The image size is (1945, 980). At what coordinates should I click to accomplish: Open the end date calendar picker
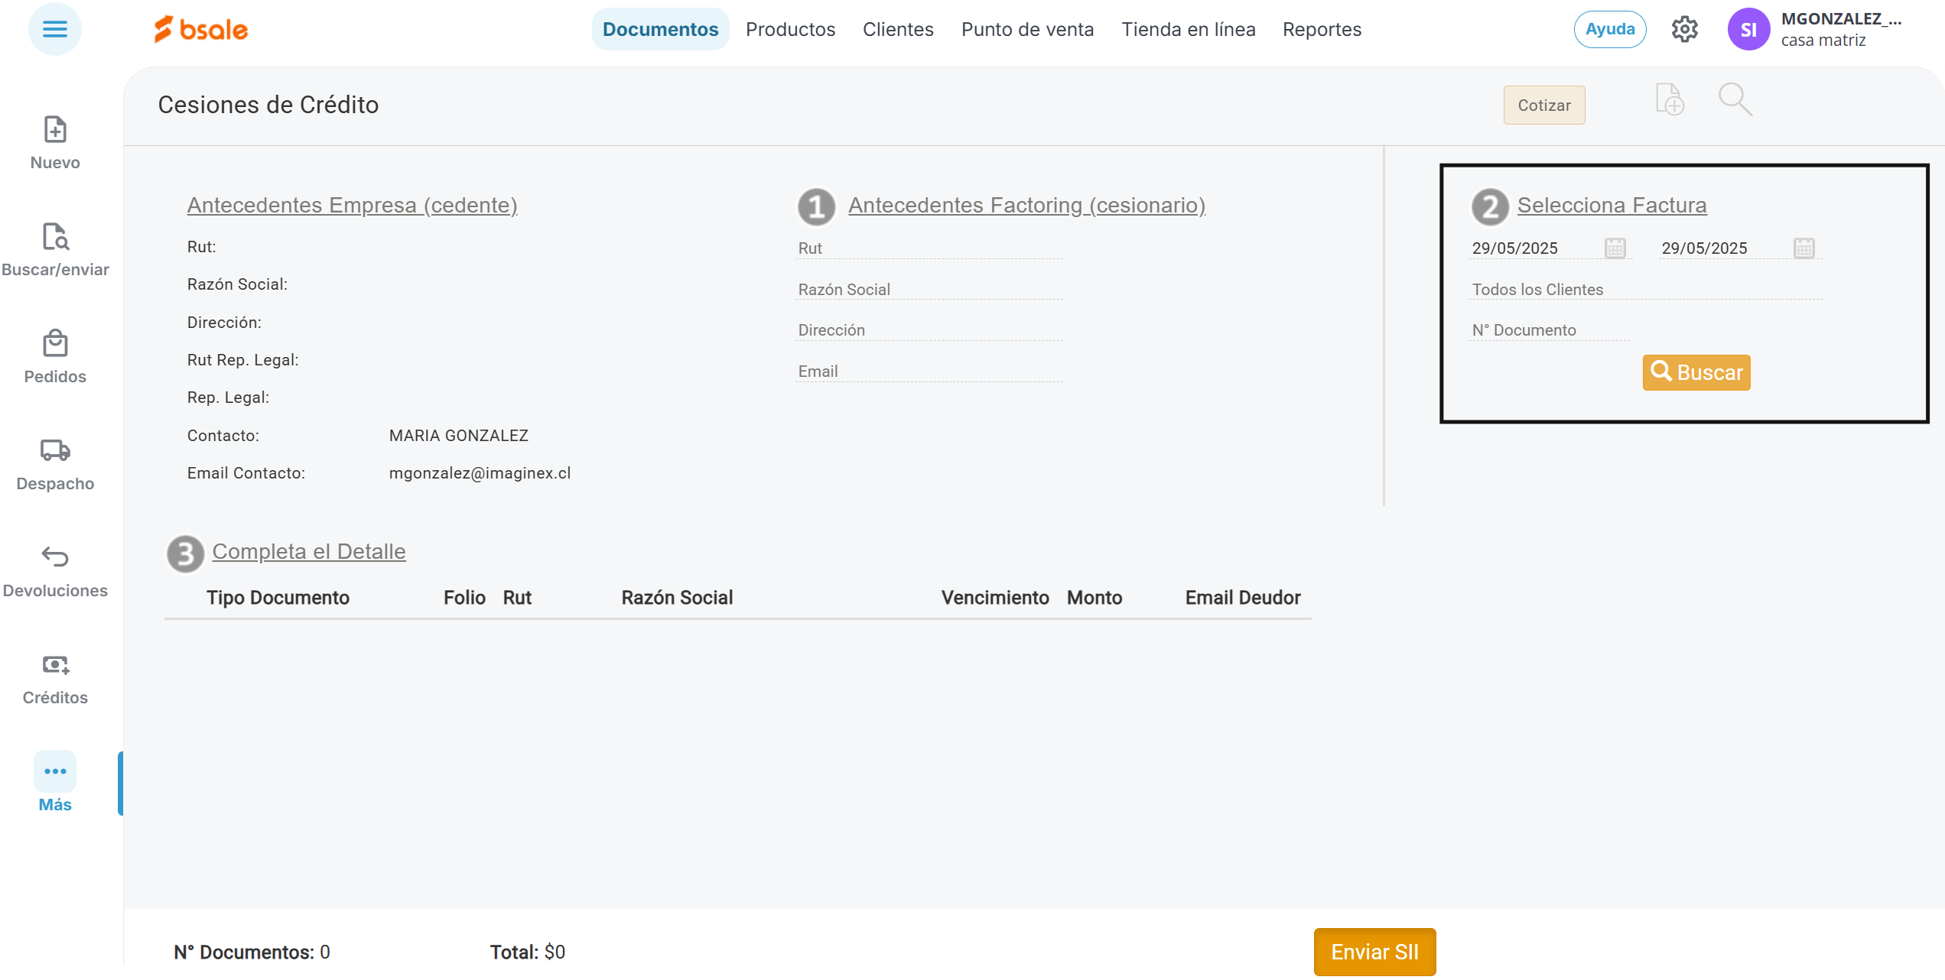tap(1804, 248)
